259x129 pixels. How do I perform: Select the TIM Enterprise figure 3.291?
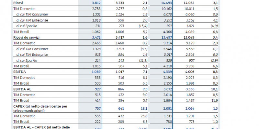(x=168, y=20)
